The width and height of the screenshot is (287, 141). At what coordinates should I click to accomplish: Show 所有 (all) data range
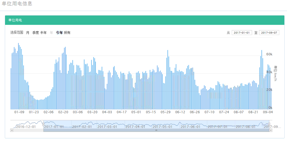(x=67, y=33)
